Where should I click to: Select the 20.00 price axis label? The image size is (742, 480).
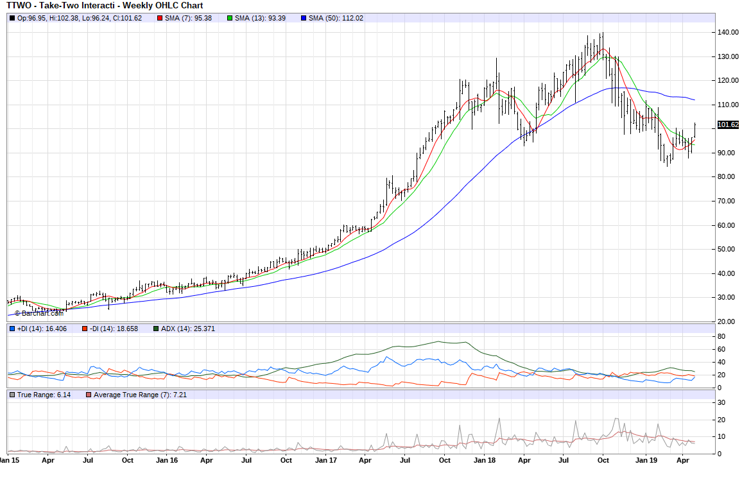pos(726,321)
